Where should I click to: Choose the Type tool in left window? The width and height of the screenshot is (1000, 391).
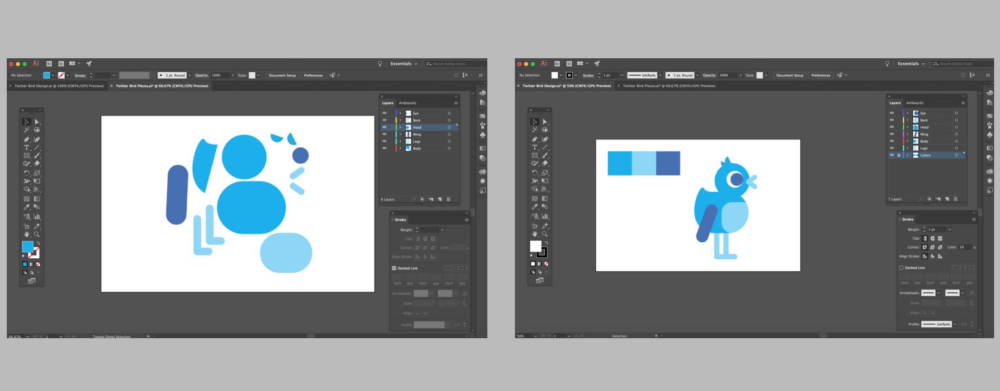27,148
